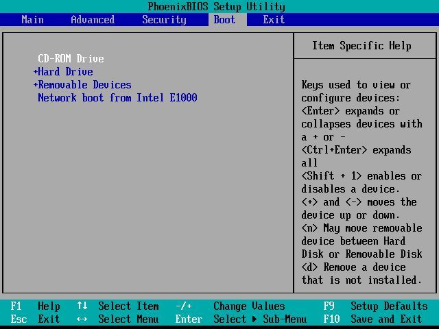Select the Hard Drive boot entry
This screenshot has height=329, width=439.
click(x=66, y=72)
